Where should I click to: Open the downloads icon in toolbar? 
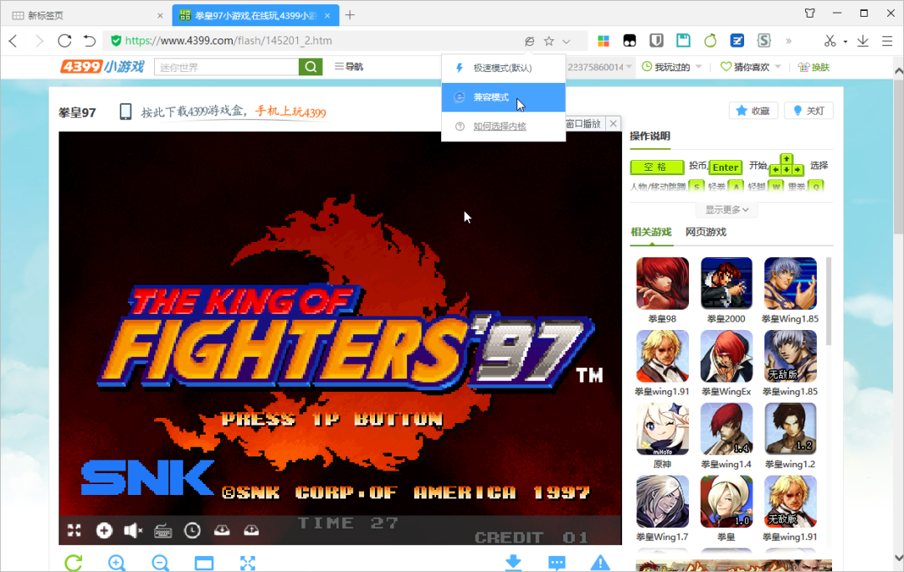(862, 41)
